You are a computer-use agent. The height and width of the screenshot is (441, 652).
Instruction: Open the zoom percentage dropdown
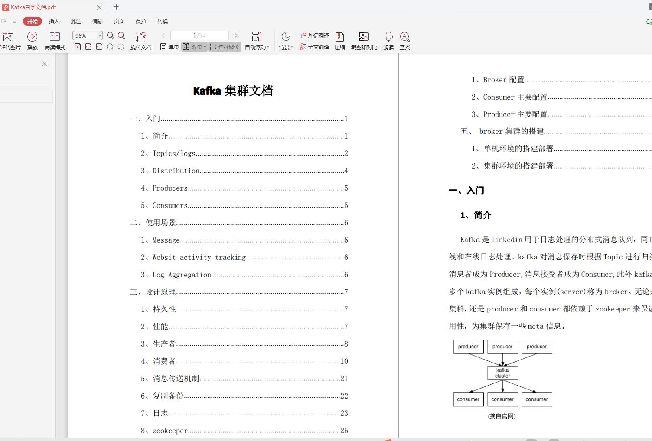(x=100, y=36)
